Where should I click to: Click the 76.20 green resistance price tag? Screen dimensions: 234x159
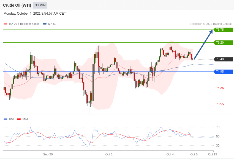(x=224, y=43)
